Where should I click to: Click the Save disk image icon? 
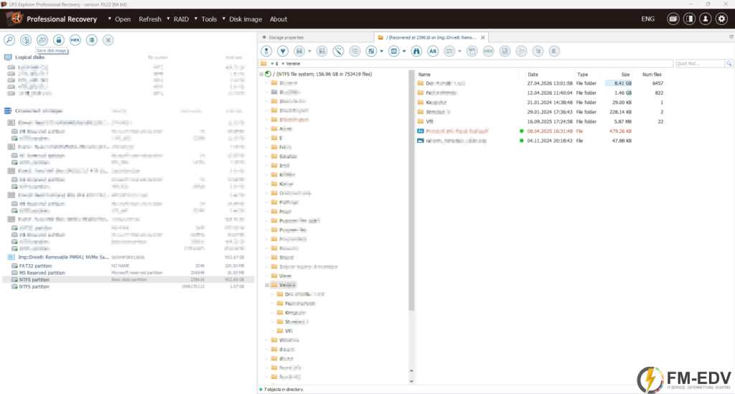pos(42,39)
